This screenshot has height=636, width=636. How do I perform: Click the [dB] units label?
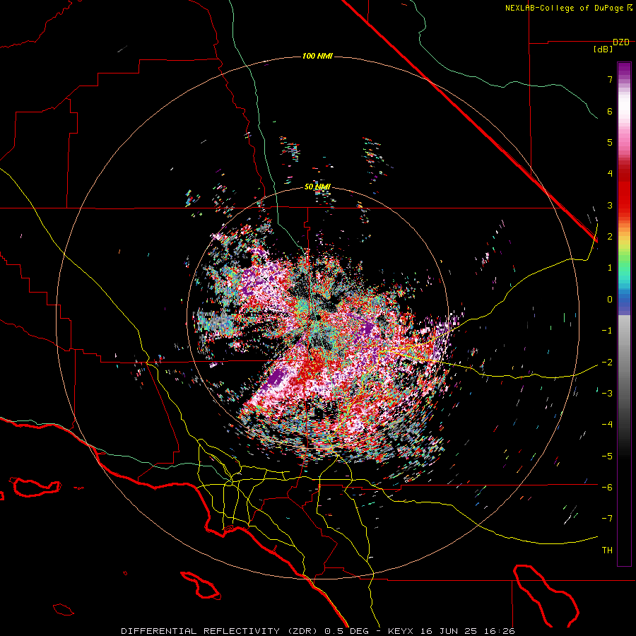tap(603, 49)
